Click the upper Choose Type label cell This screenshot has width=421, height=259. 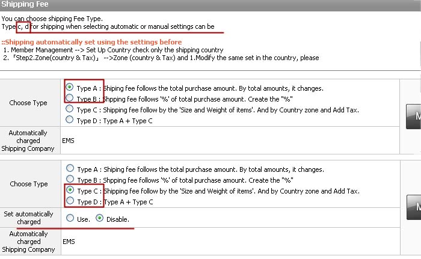[28, 103]
